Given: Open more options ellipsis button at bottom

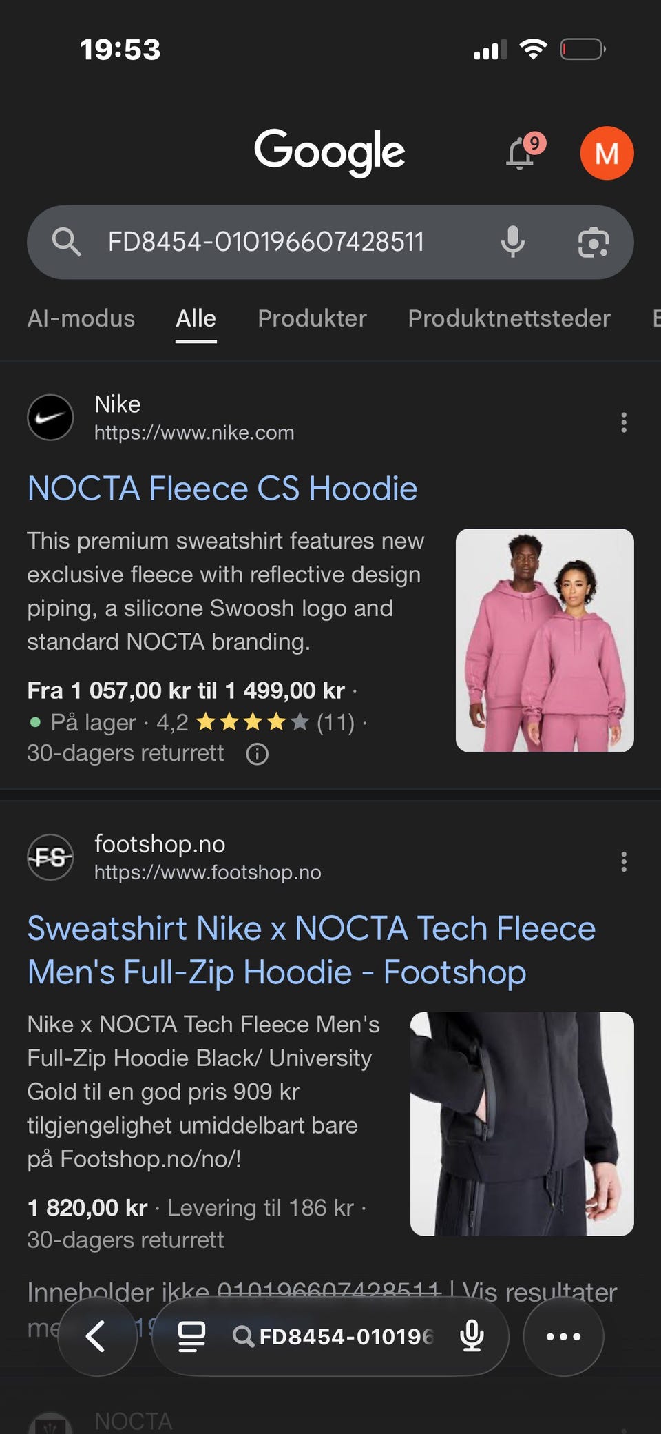Looking at the screenshot, I should coord(563,1336).
